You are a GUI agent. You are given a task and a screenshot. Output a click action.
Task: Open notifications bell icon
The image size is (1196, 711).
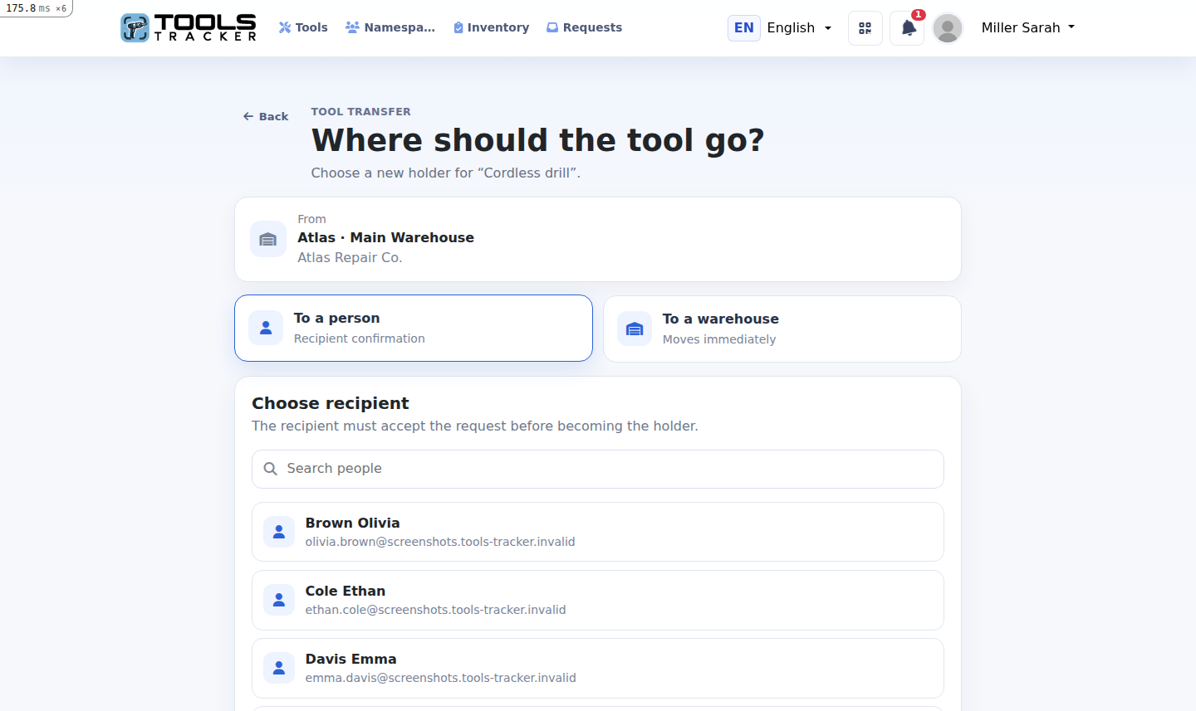pyautogui.click(x=907, y=28)
